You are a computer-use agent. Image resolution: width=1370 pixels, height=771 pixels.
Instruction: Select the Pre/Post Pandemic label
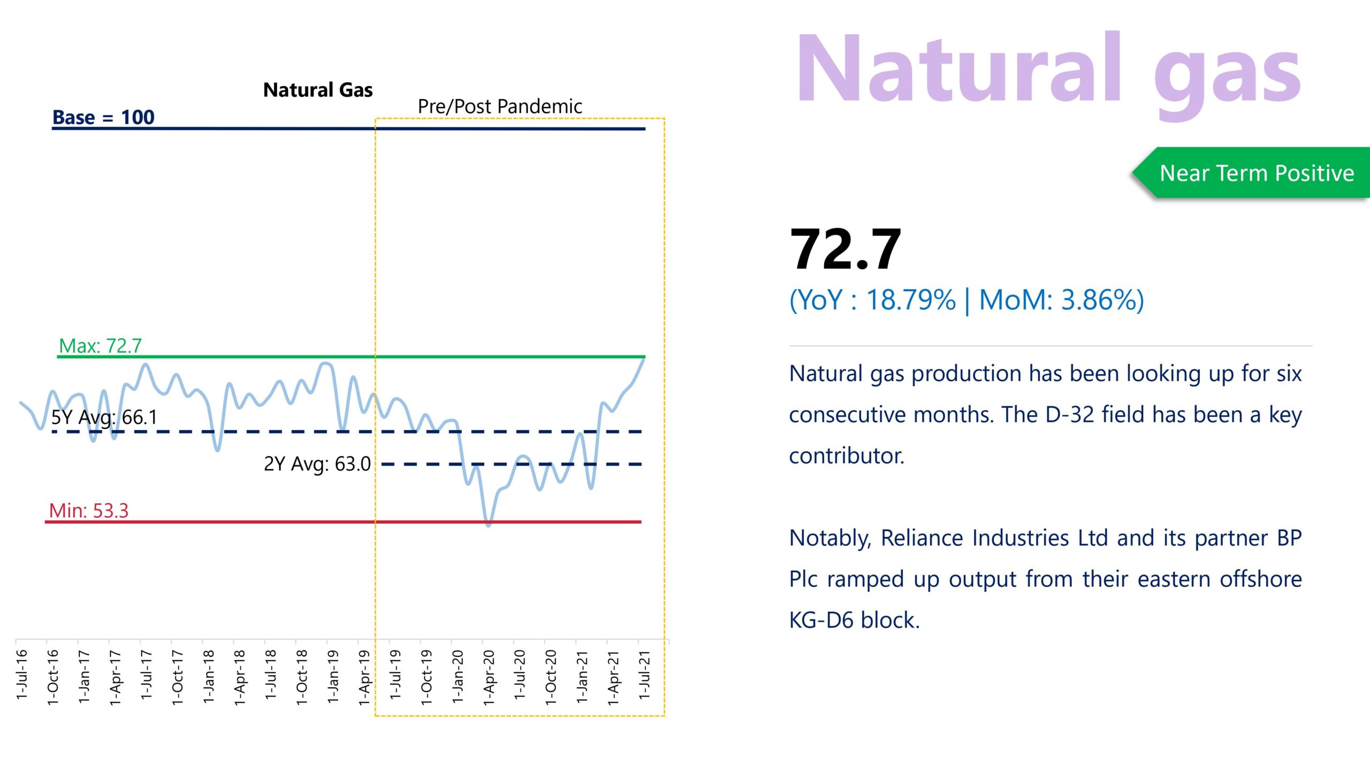point(499,107)
